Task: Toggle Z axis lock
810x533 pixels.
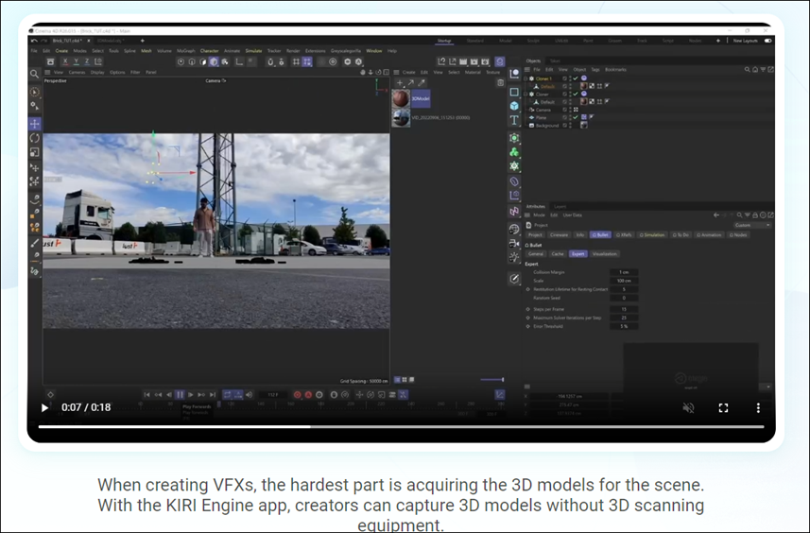Action: click(87, 61)
